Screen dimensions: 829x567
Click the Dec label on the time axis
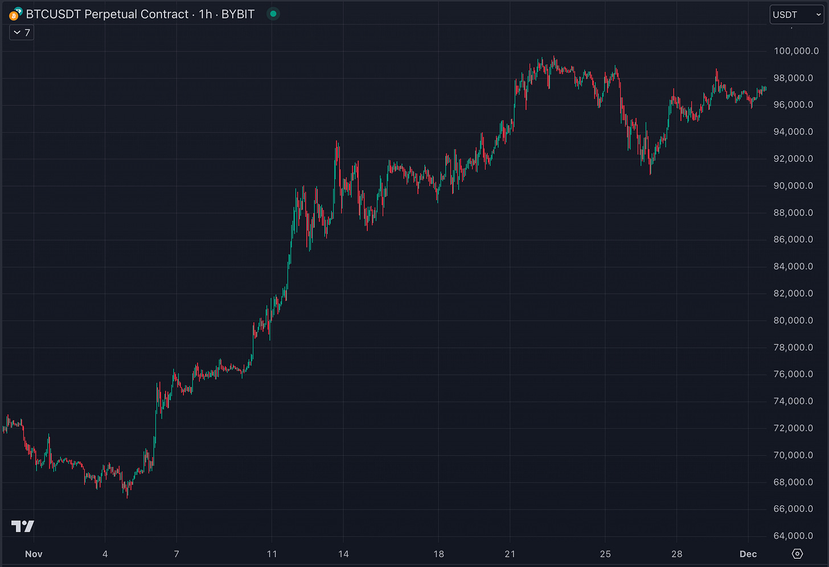click(748, 554)
